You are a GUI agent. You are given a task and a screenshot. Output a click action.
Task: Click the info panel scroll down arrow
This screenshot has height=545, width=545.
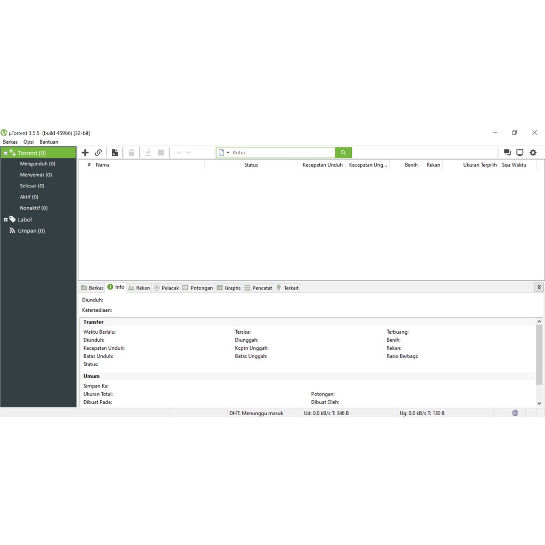click(539, 403)
